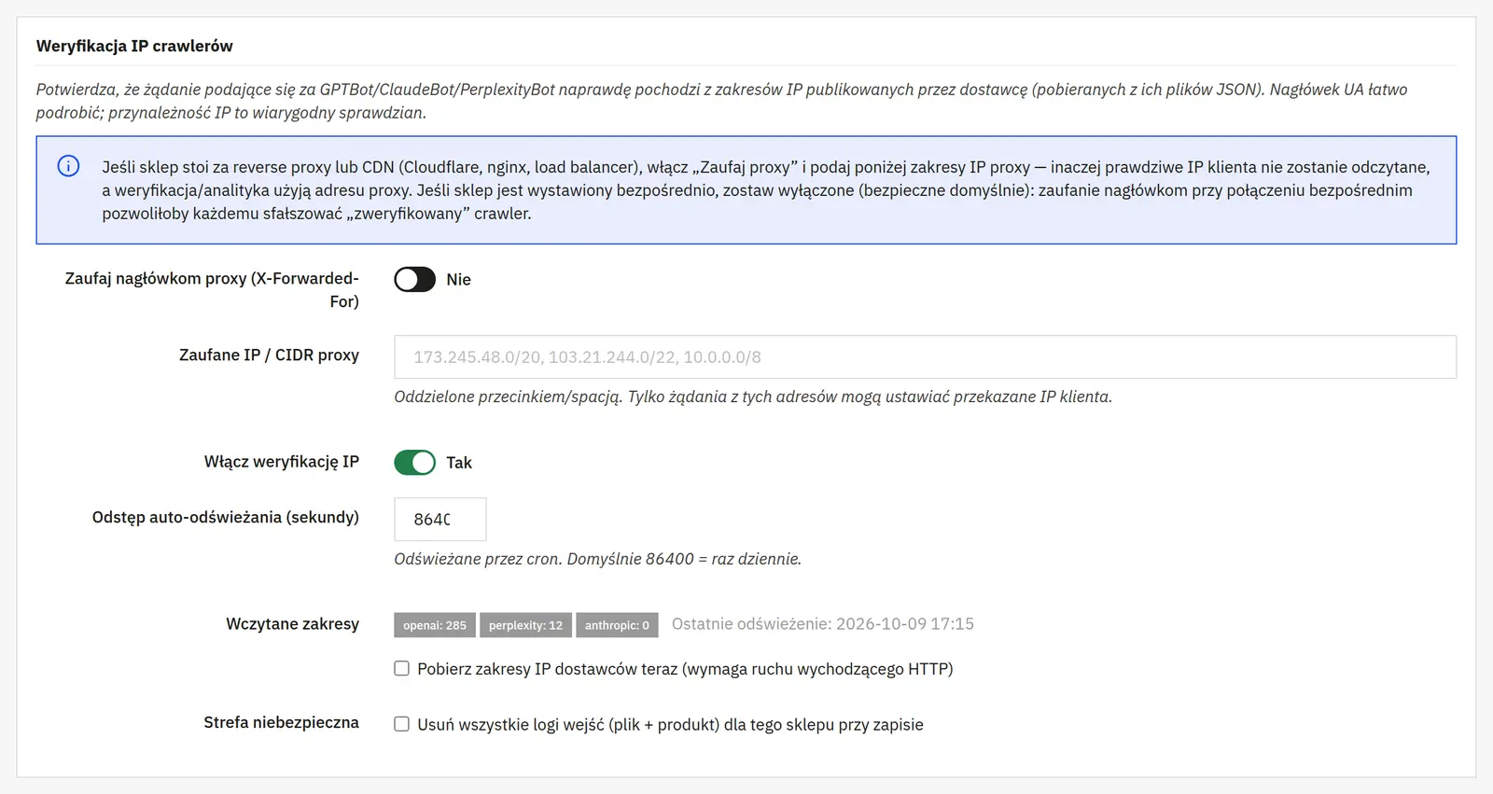Click the "anthropic: 0" badge

point(617,625)
